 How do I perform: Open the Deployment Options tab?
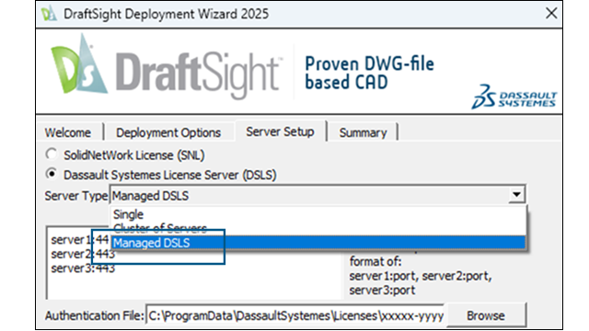click(168, 132)
